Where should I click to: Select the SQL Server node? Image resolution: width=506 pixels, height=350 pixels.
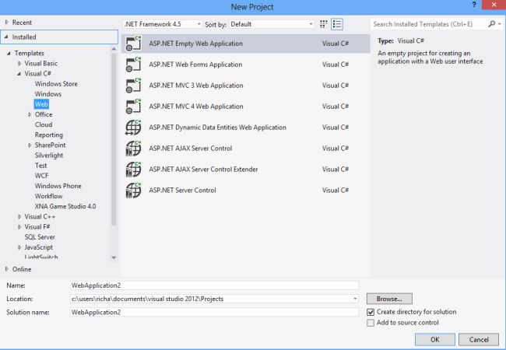[40, 237]
